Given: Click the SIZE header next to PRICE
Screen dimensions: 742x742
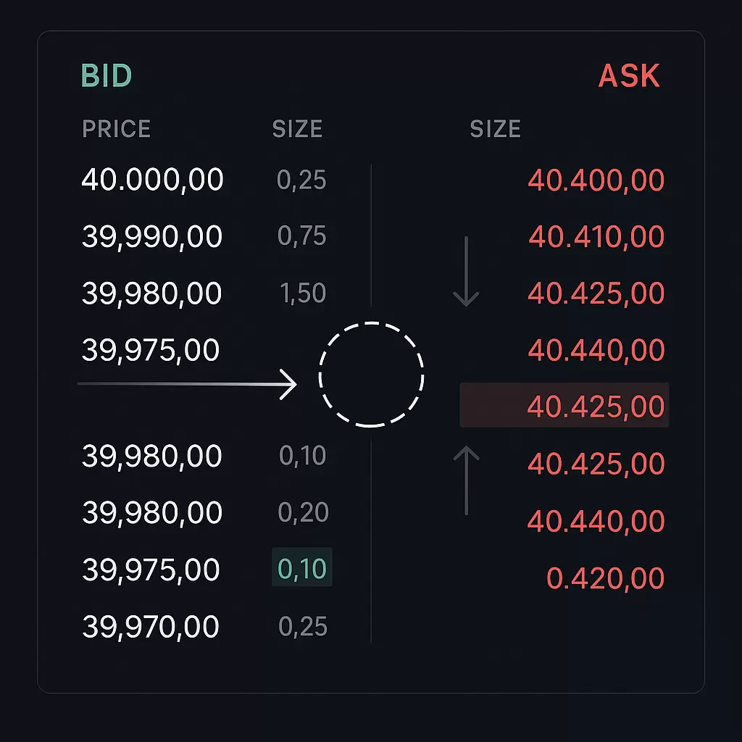Looking at the screenshot, I should click(x=297, y=129).
